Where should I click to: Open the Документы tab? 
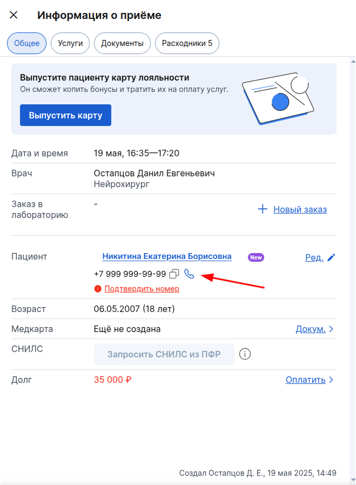click(122, 43)
